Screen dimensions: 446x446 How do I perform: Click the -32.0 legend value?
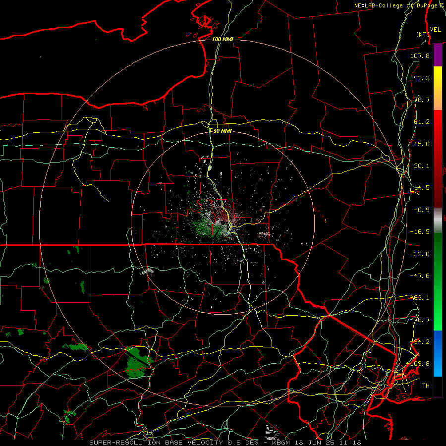[x=420, y=254]
